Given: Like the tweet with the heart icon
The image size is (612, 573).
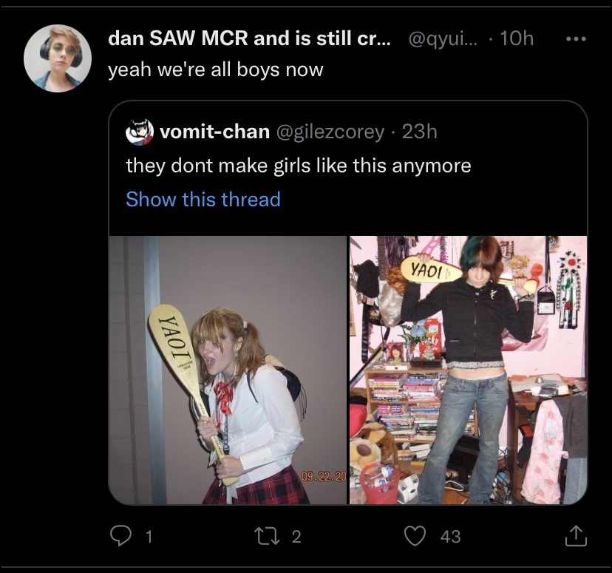Looking at the screenshot, I should click(x=415, y=536).
